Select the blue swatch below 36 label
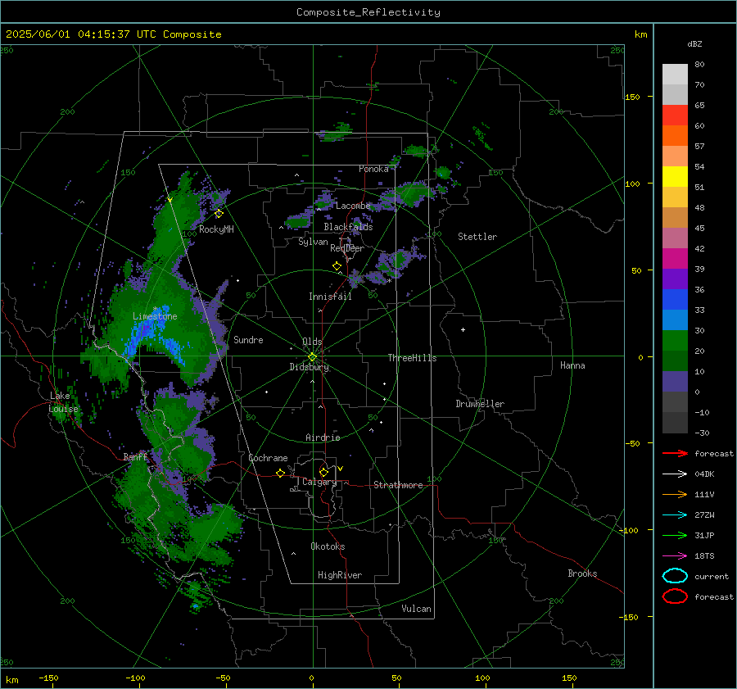 (x=675, y=299)
